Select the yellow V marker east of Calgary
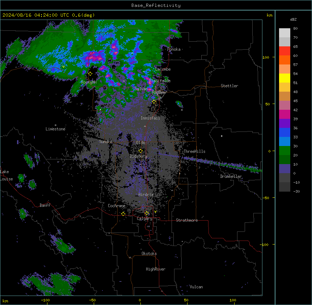 point(155,212)
